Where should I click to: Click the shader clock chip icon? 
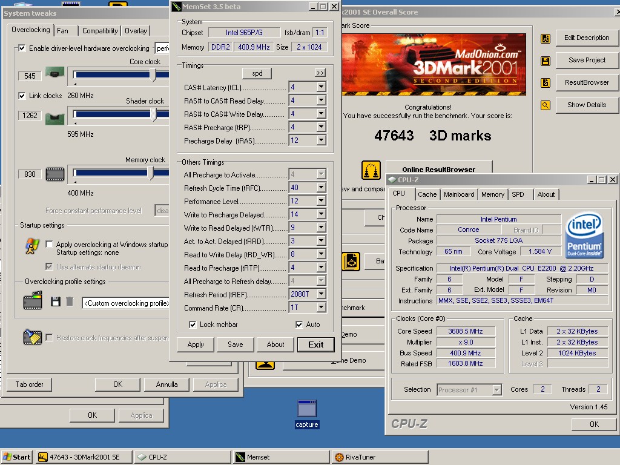click(54, 118)
